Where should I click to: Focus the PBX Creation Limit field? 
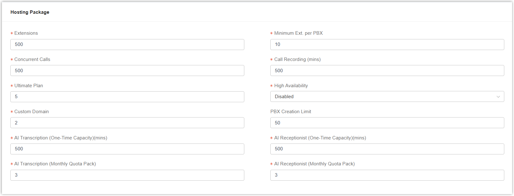click(x=387, y=123)
